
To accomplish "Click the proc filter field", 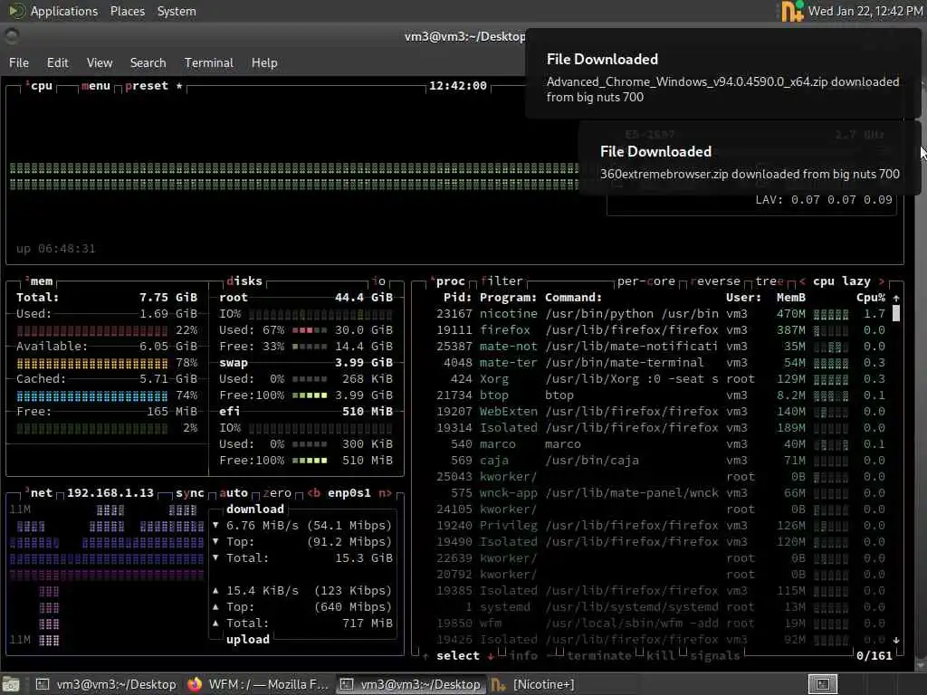I will click(x=502, y=281).
